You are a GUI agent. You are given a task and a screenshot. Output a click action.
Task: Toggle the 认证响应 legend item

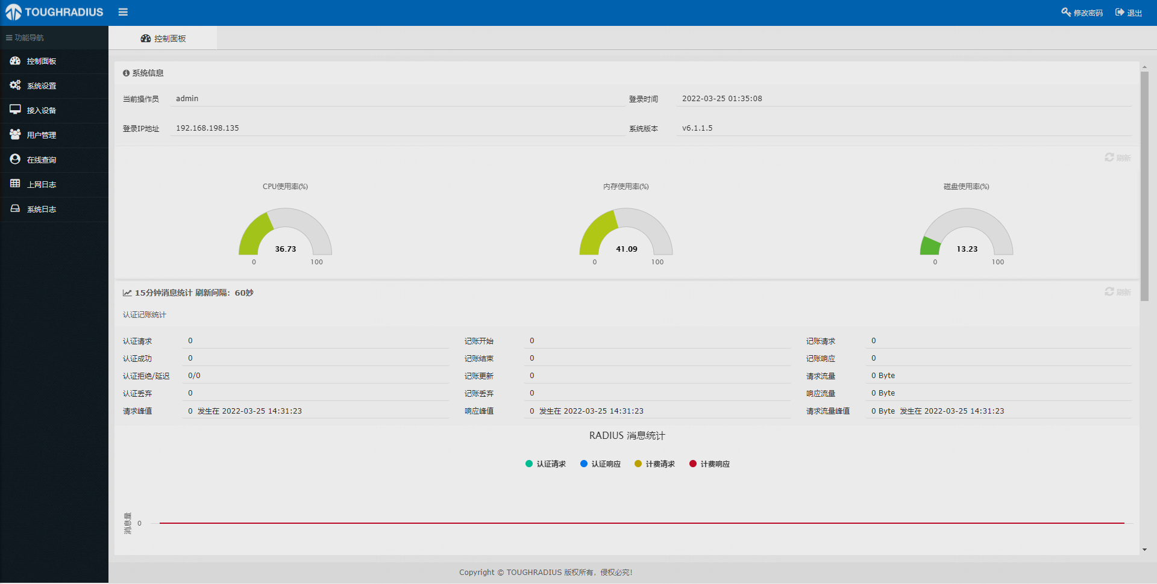600,464
